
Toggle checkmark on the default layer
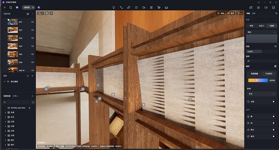coord(4,81)
